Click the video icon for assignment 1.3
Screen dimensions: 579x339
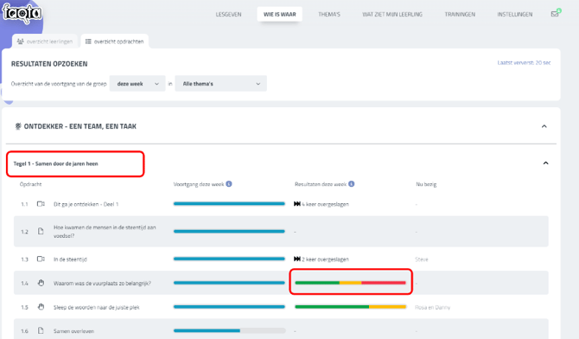point(41,259)
